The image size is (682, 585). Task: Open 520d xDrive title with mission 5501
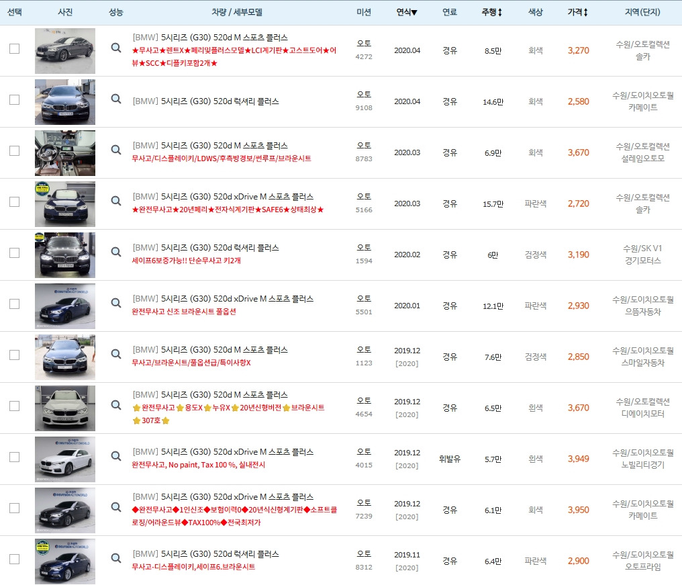tap(223, 299)
